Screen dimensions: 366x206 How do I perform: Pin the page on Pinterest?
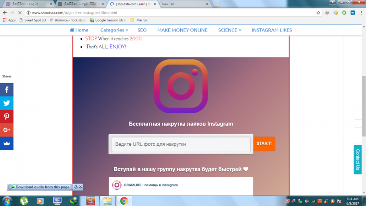pos(6,116)
